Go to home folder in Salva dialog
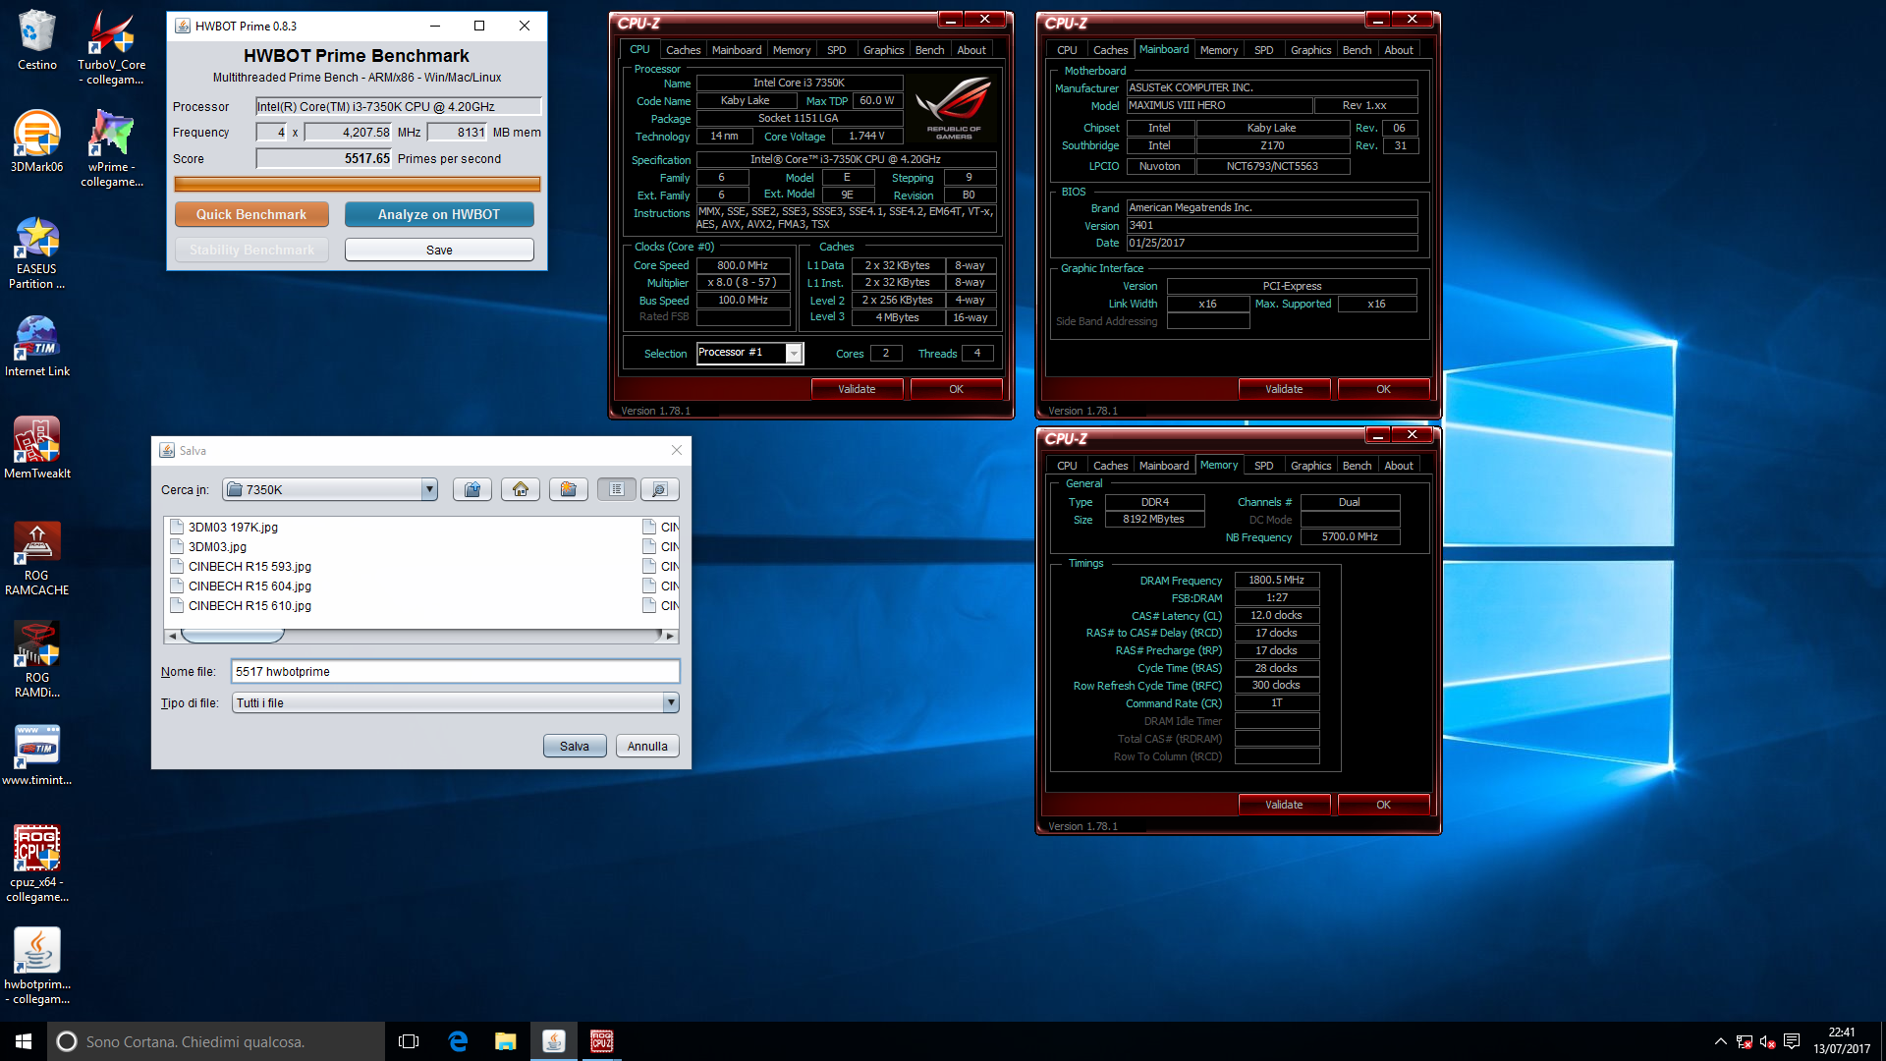Viewport: 1886px width, 1061px height. pyautogui.click(x=521, y=489)
